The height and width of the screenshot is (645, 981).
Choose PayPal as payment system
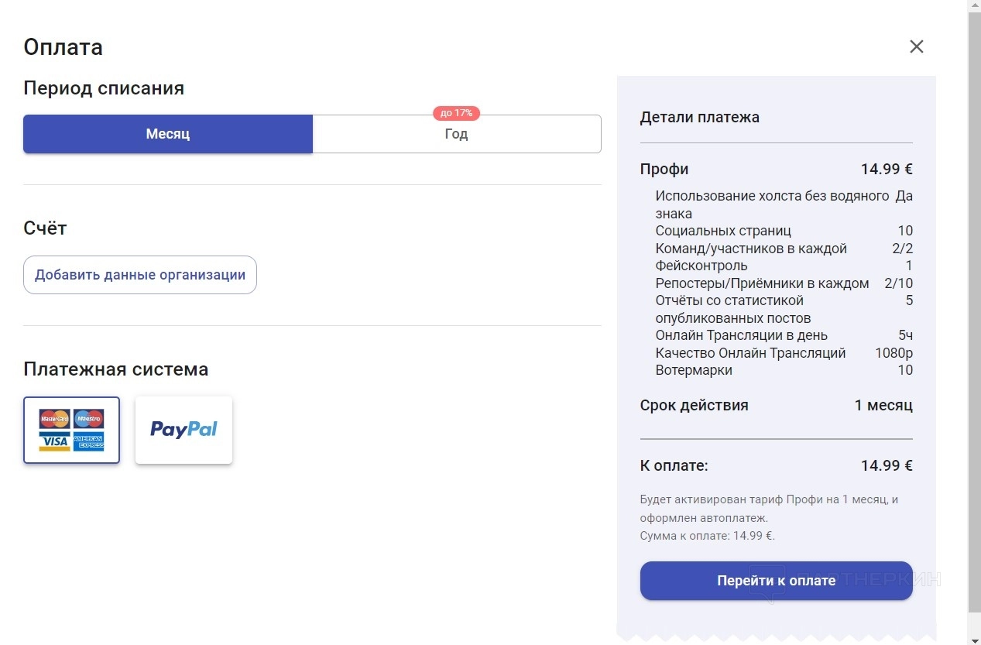pos(184,430)
